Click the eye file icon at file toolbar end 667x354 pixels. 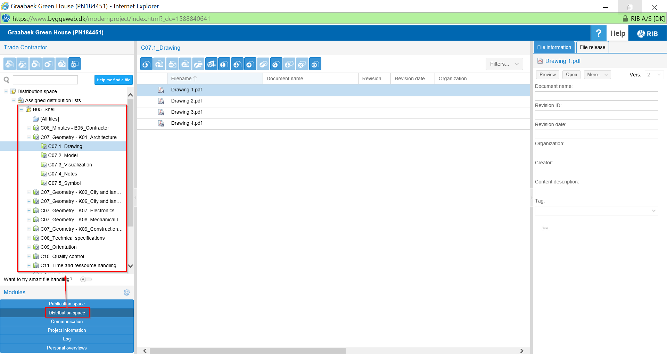pos(315,64)
